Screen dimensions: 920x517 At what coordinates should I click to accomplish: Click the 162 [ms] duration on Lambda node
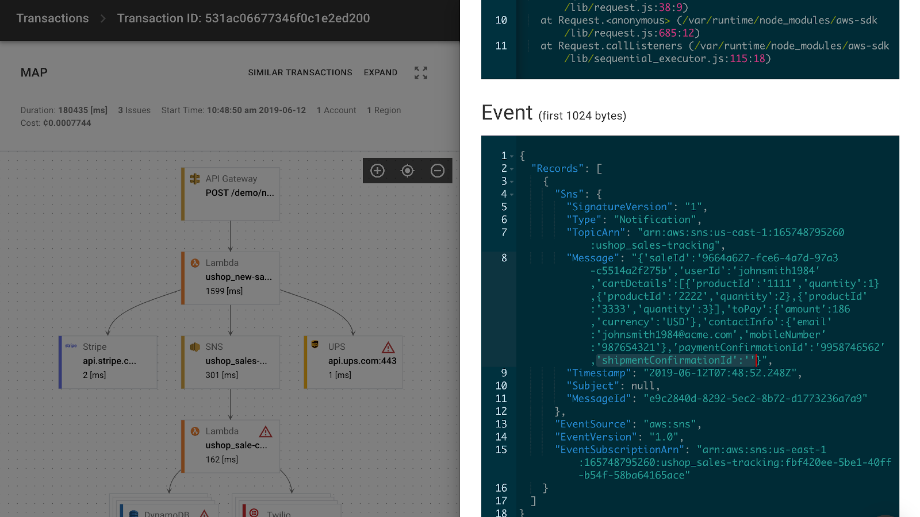[x=222, y=460]
